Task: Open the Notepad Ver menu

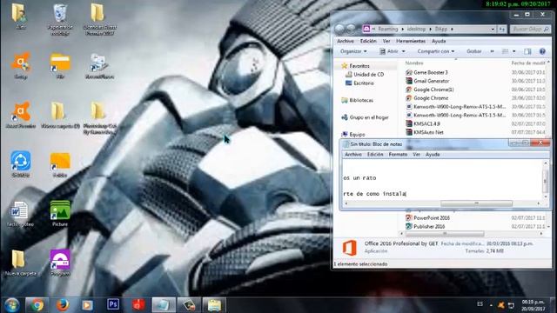Action: 416,155
